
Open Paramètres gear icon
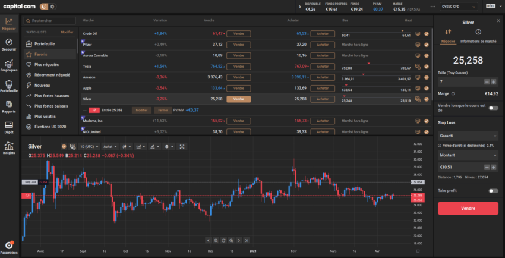(9, 246)
